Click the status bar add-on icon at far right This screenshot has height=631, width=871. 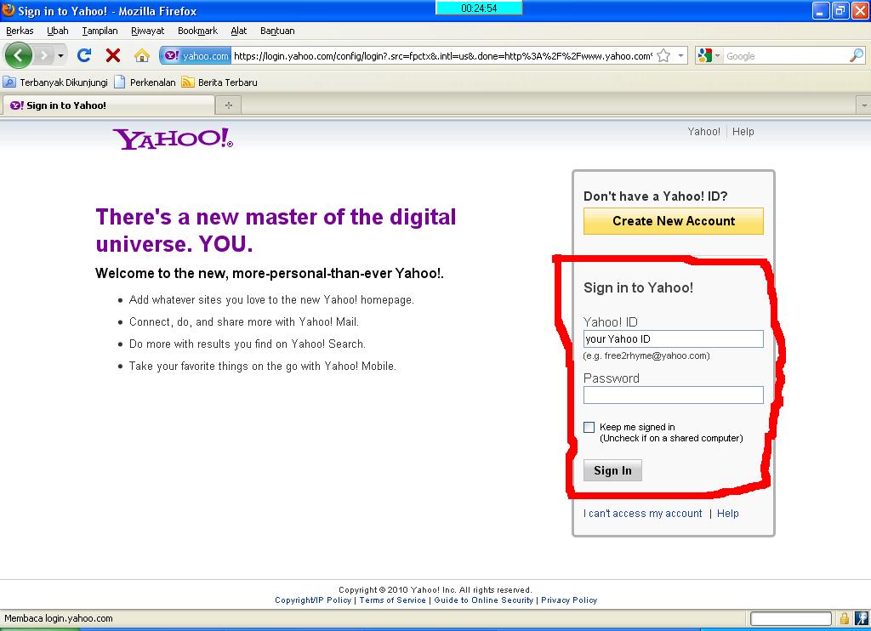pos(862,618)
